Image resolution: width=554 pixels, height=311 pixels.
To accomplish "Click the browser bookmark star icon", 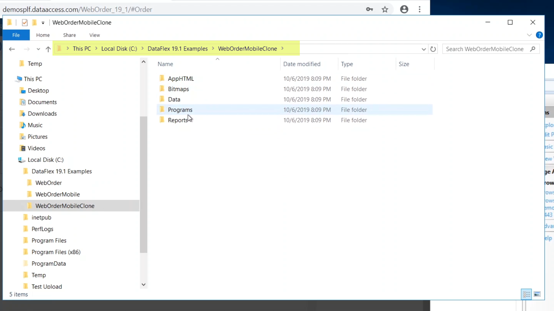I will tap(385, 10).
